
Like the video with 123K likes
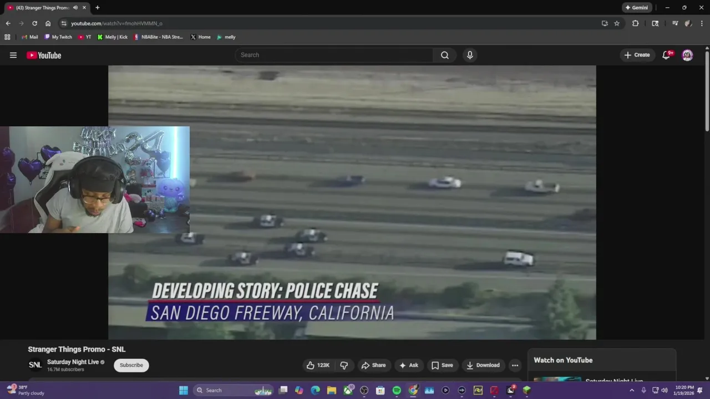[318, 365]
